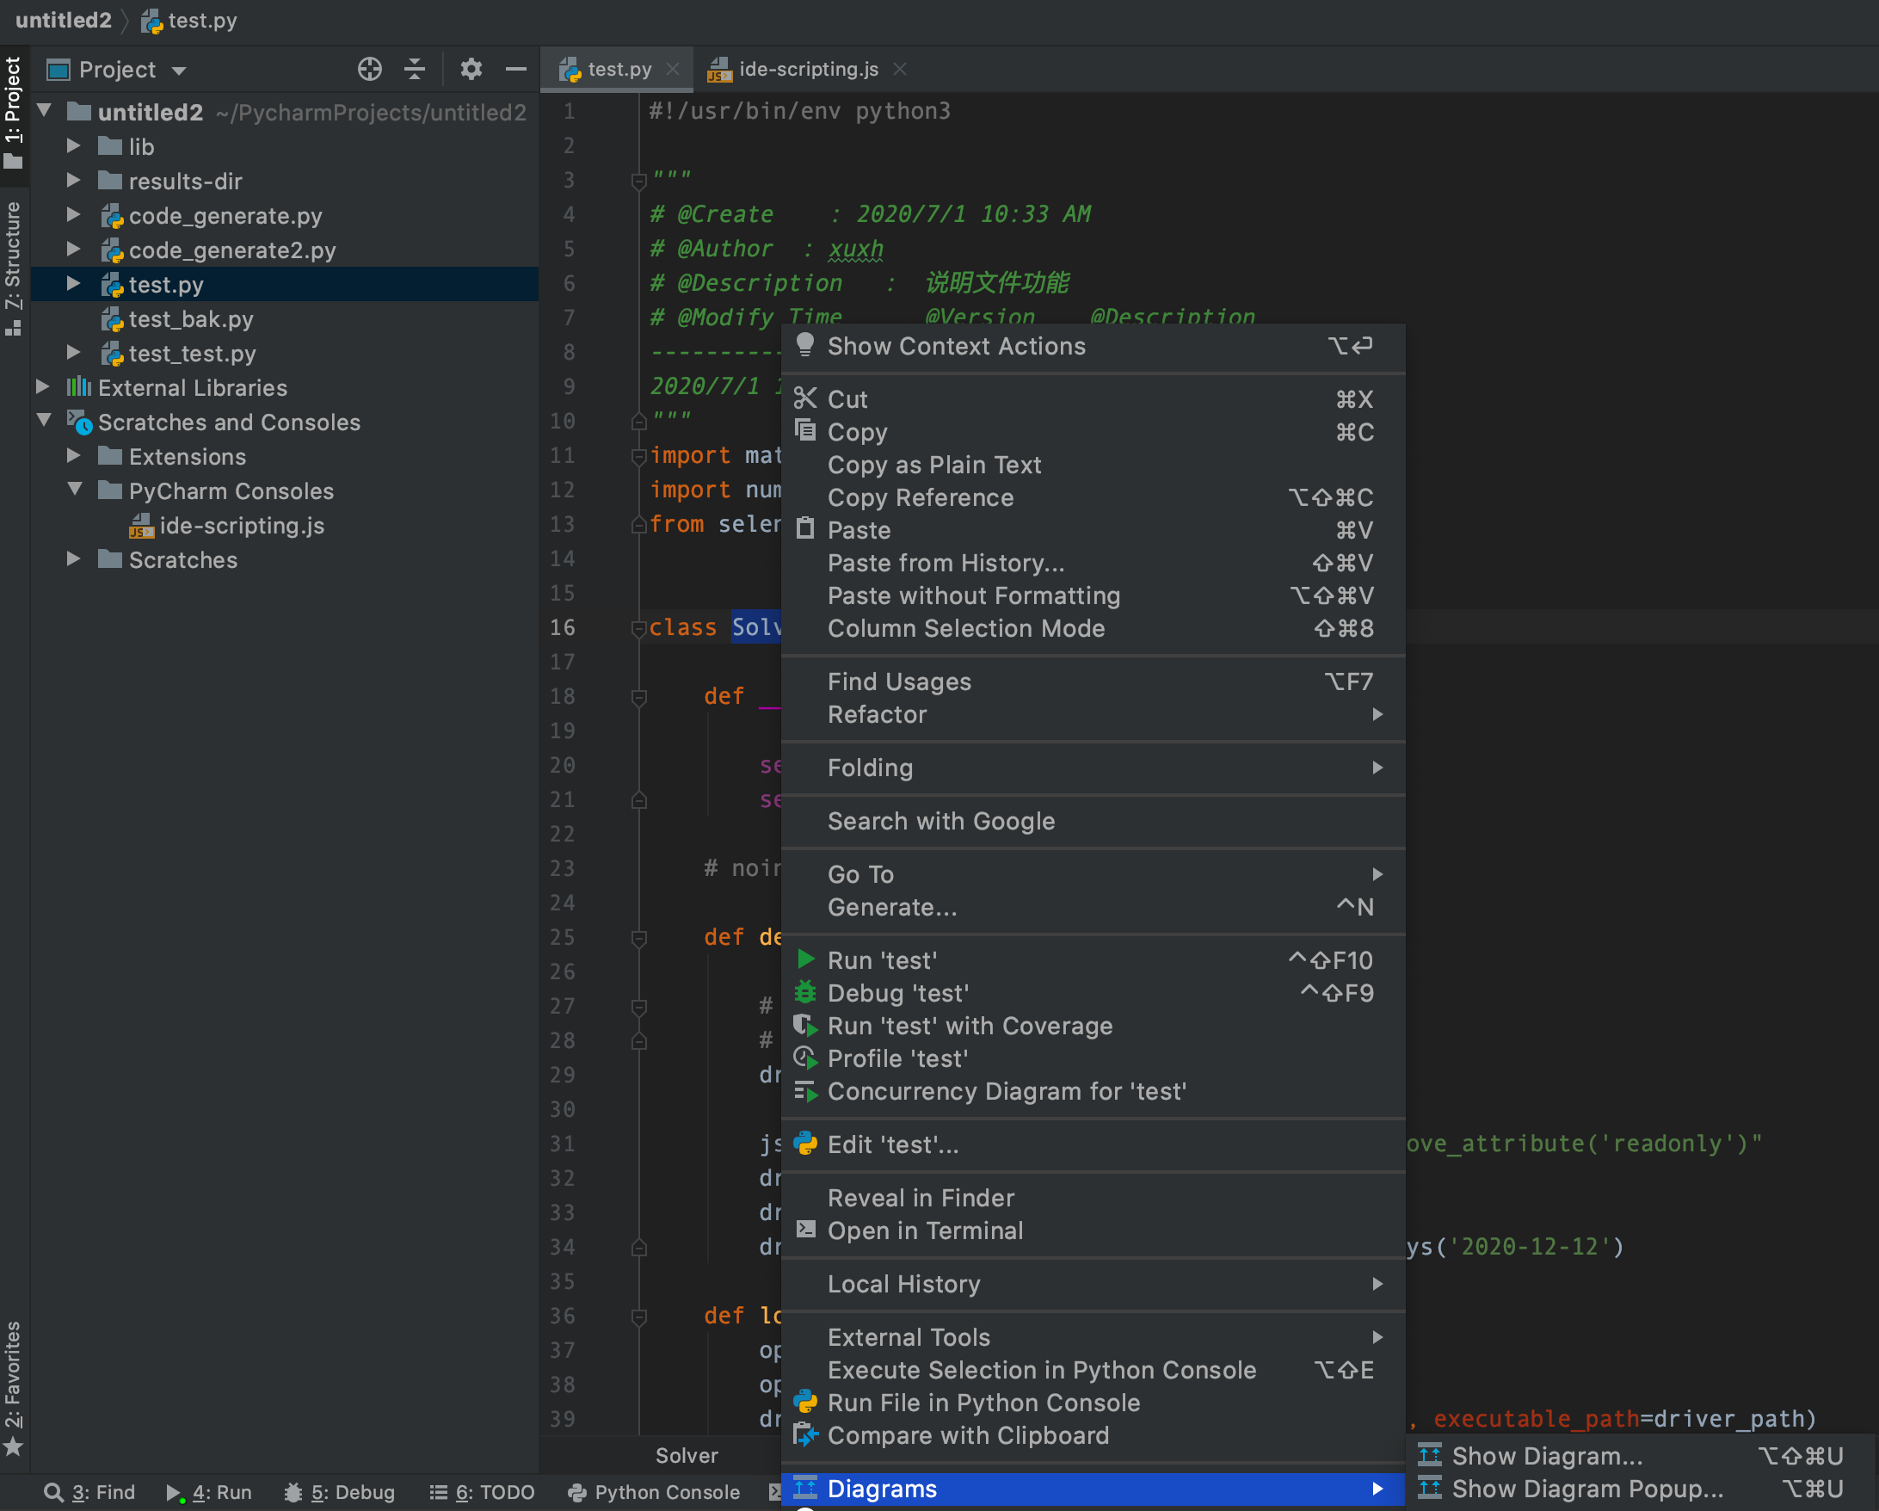Expand the Scratches folder

(x=74, y=559)
